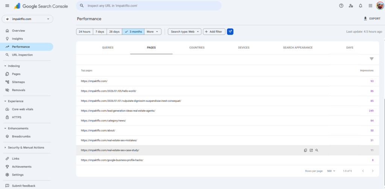Open Settings in the sidebar
Screen dimensions: 385x189
(27, 175)
